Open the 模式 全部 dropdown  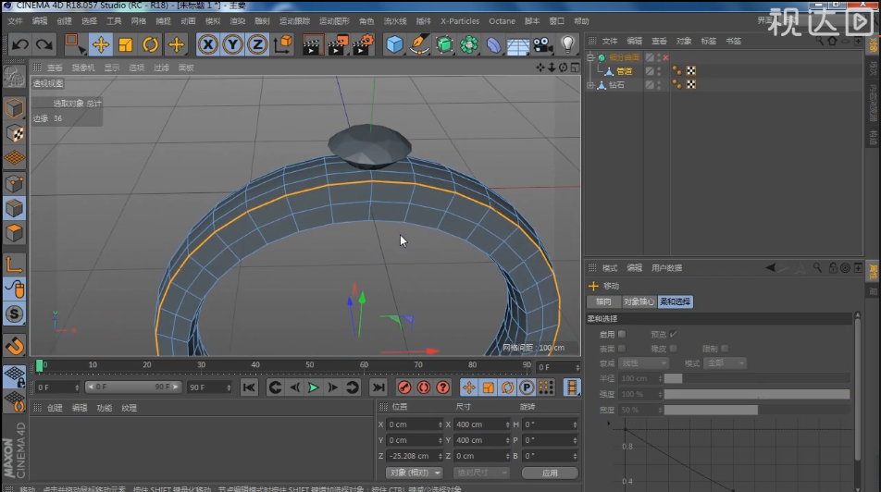pyautogui.click(x=725, y=363)
